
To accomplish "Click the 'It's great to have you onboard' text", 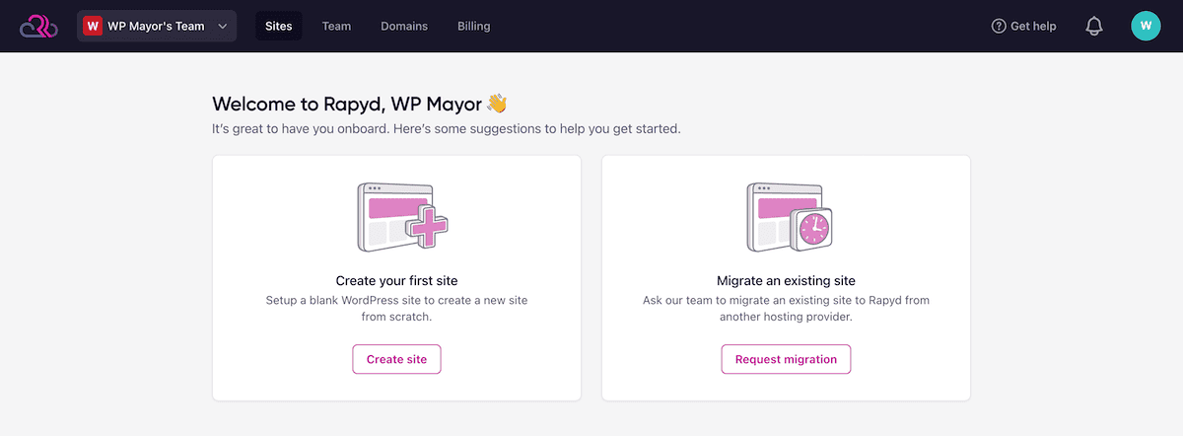I will coord(447,129).
